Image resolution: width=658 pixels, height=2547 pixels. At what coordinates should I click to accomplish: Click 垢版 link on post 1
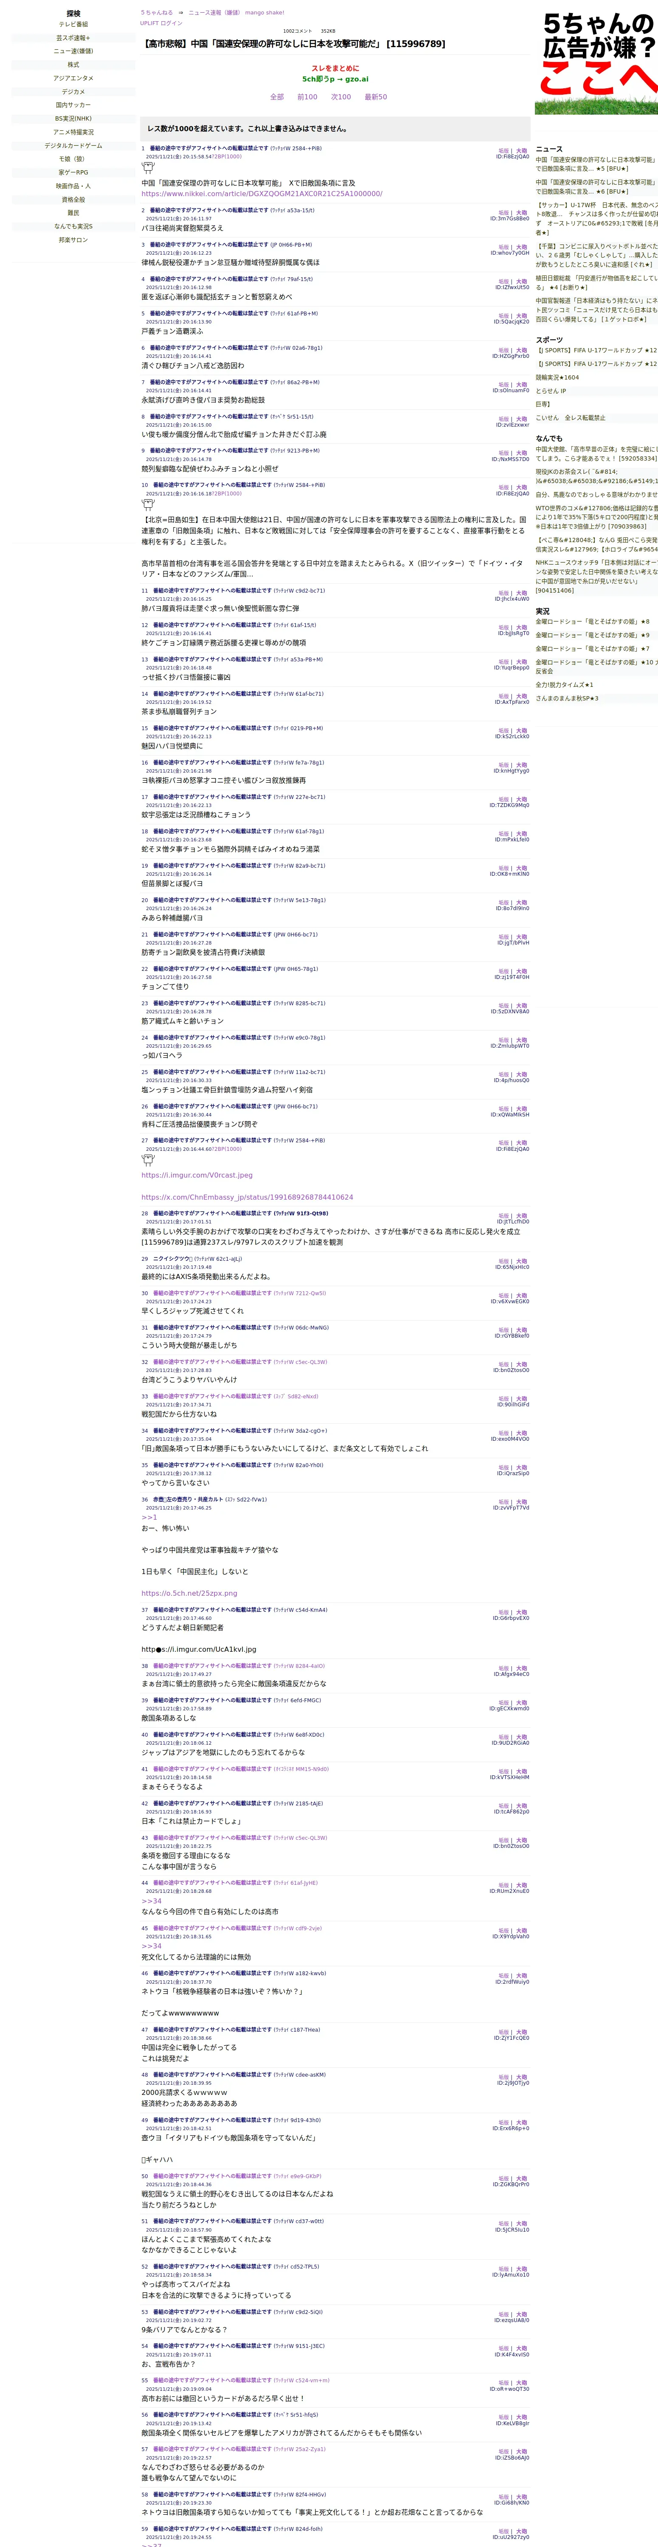tap(503, 151)
